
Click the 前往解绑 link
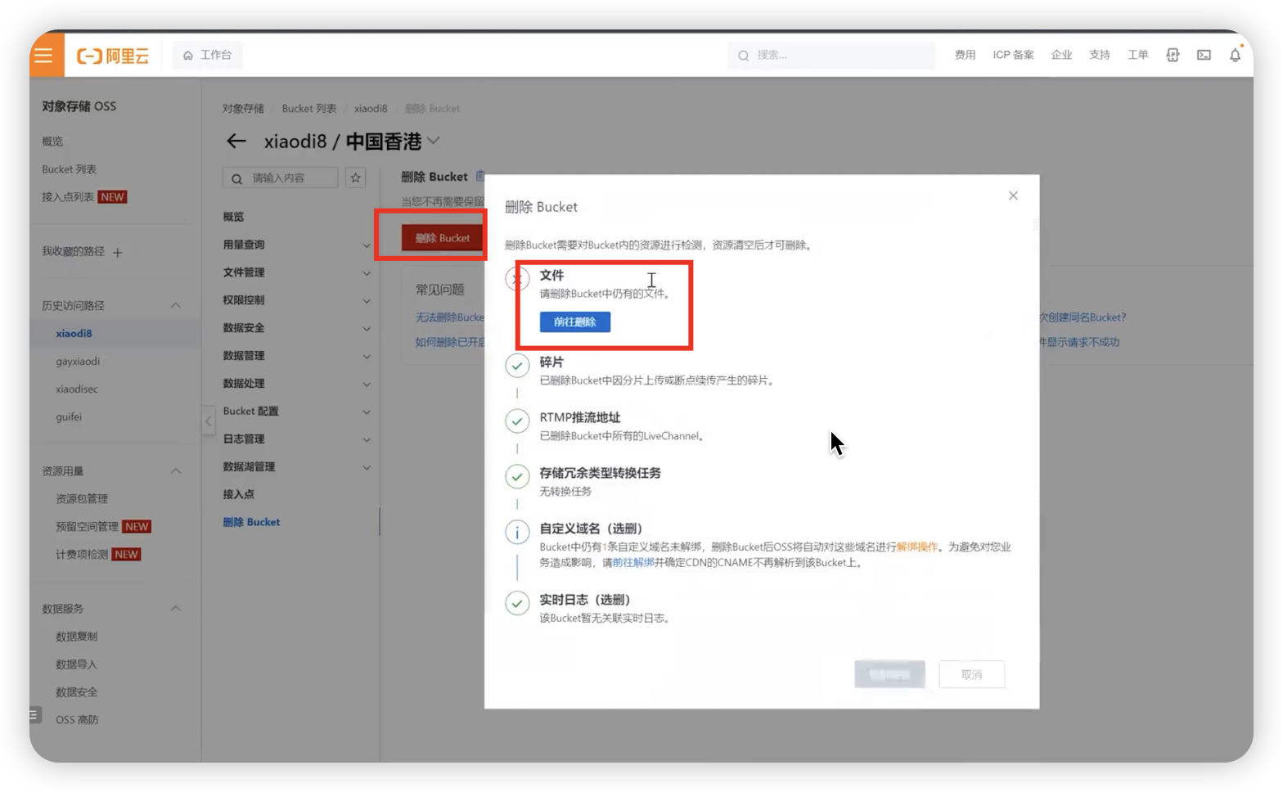[x=632, y=563]
